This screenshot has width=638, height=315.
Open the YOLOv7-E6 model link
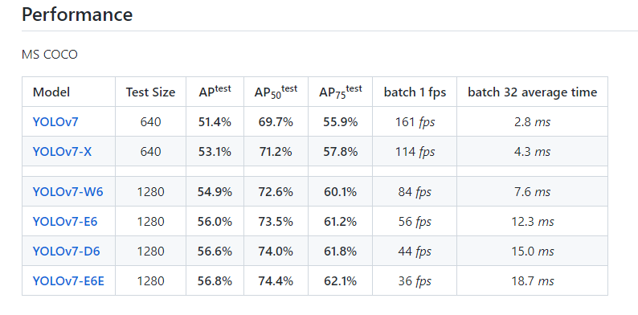65,222
